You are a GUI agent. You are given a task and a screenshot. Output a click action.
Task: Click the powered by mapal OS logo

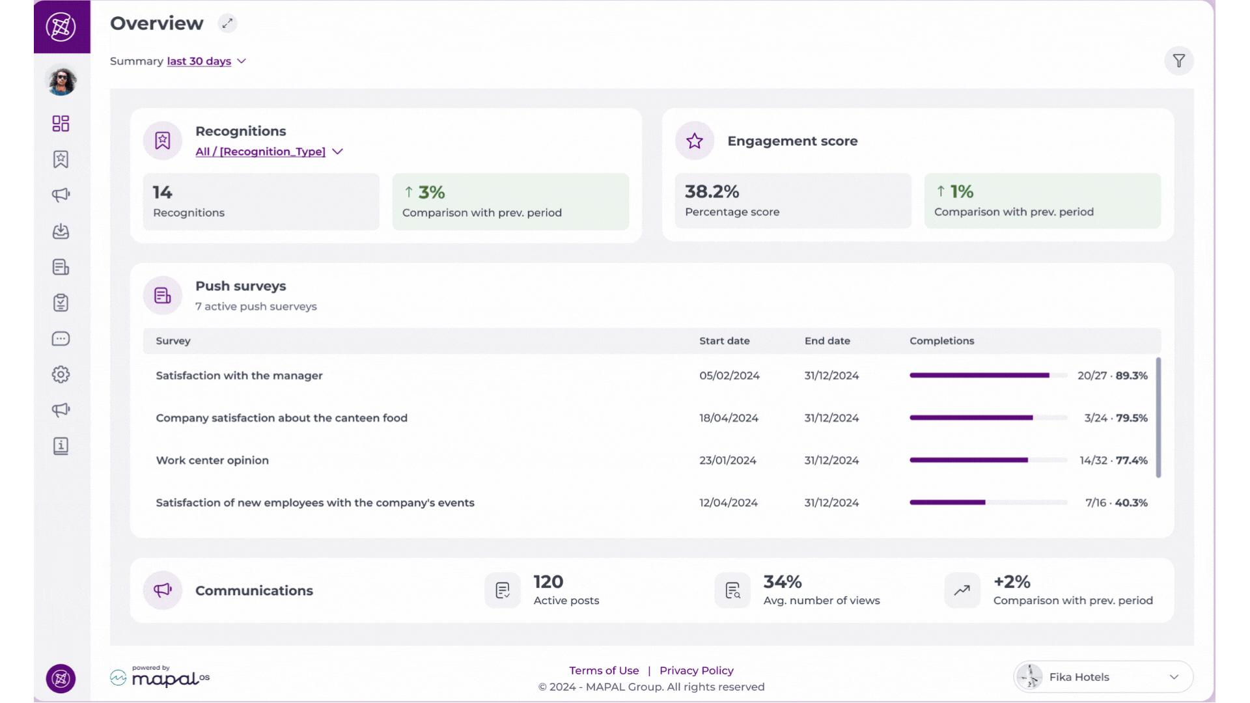click(160, 677)
